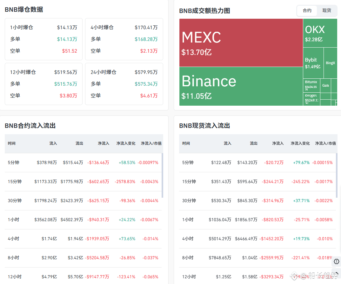The height and width of the screenshot is (284, 341).
Task: Click the MEXC heatmap block
Action: [x=241, y=43]
